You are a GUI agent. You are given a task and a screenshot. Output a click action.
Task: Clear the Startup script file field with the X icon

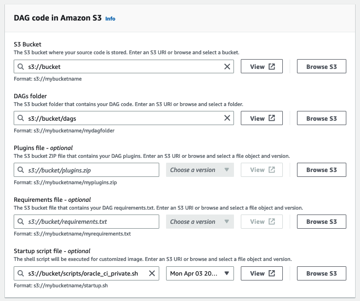152,274
